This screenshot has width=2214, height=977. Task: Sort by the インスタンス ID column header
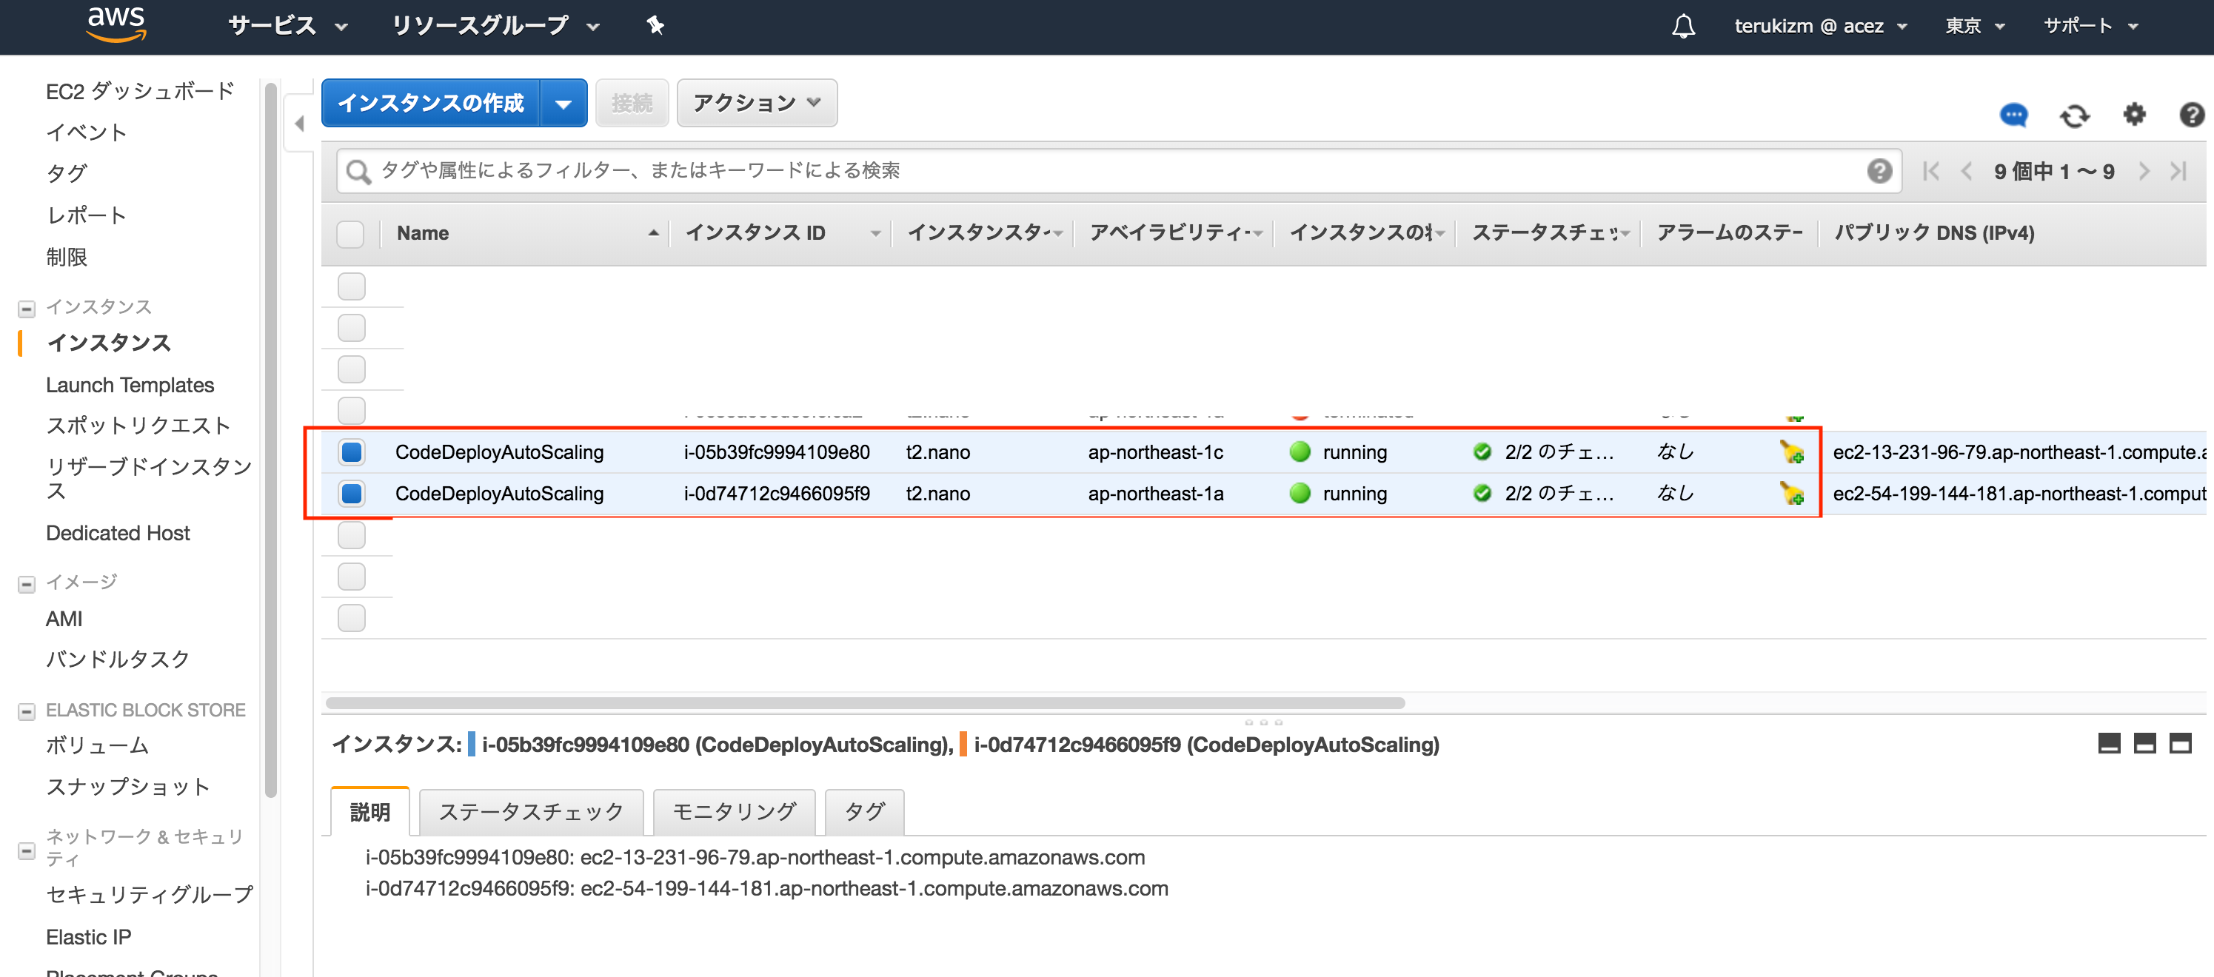tap(780, 233)
